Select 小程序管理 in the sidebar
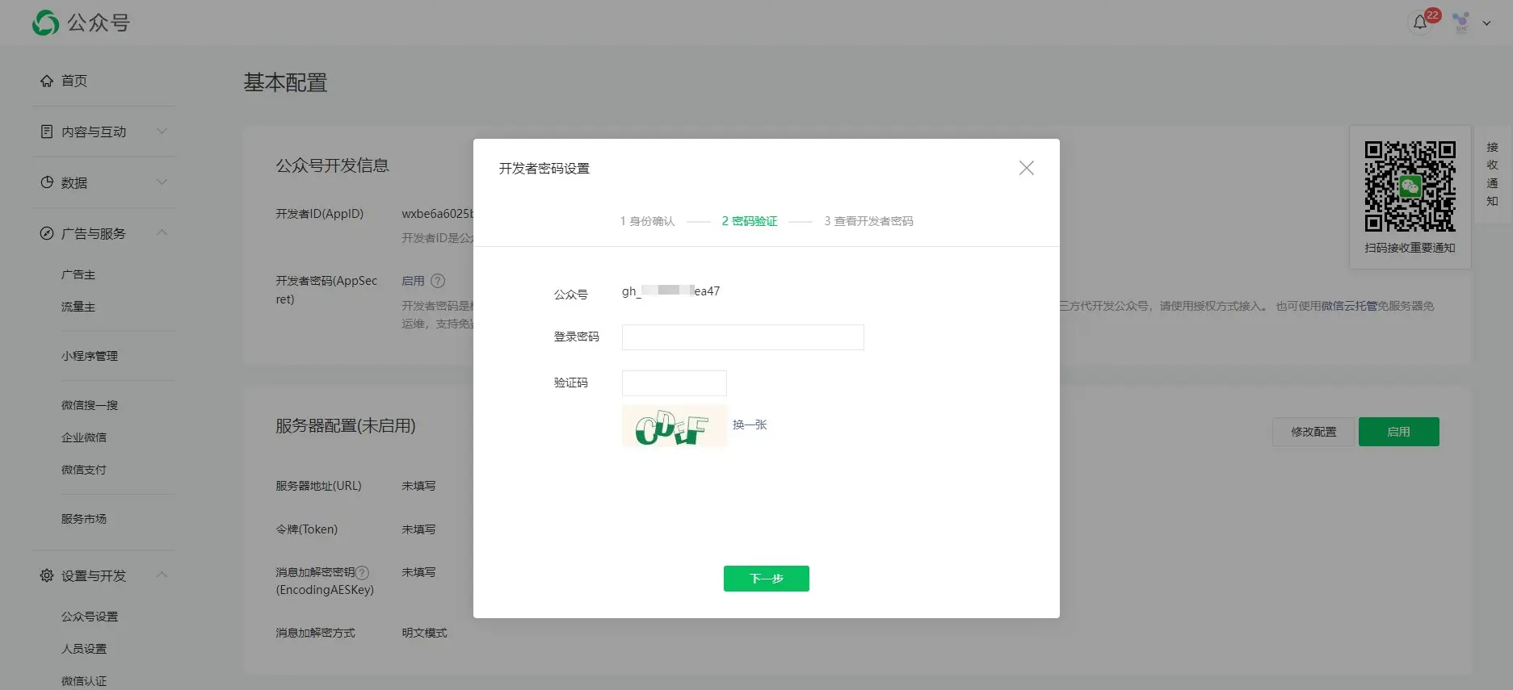The width and height of the screenshot is (1513, 690). click(90, 356)
